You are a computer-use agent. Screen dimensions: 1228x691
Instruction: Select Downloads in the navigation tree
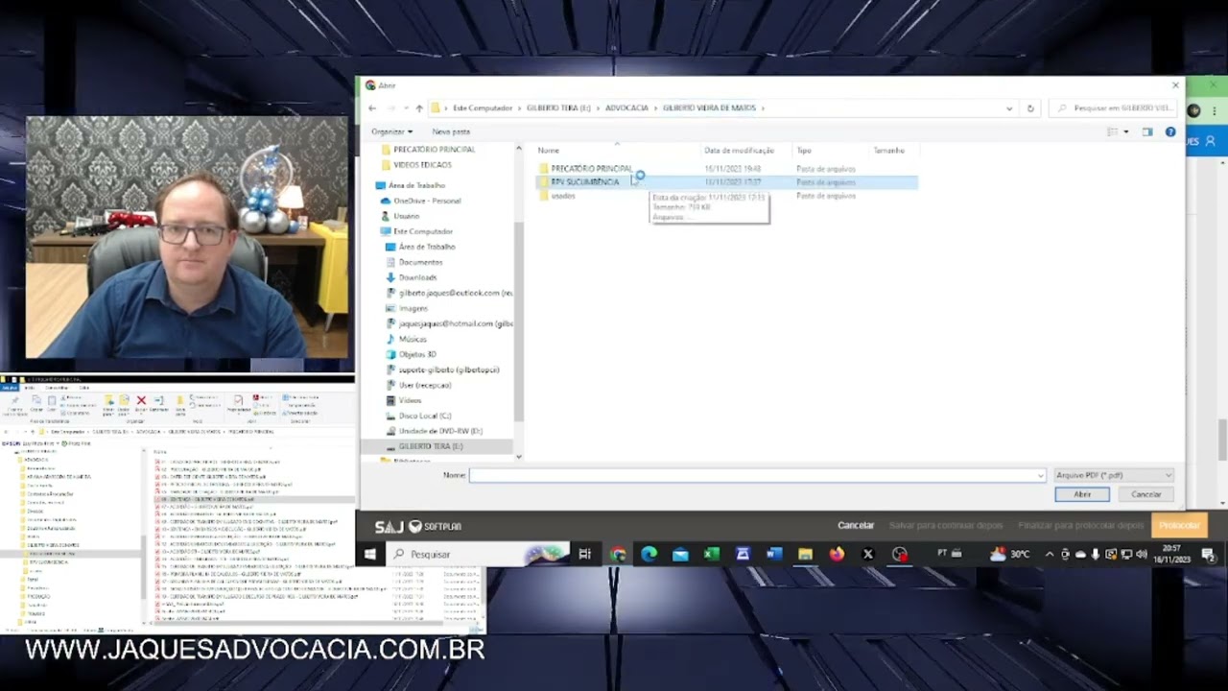(x=417, y=277)
